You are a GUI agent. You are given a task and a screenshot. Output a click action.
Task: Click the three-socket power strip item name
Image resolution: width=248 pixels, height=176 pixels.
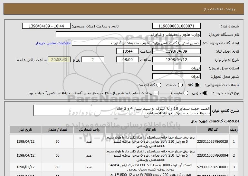(150, 155)
